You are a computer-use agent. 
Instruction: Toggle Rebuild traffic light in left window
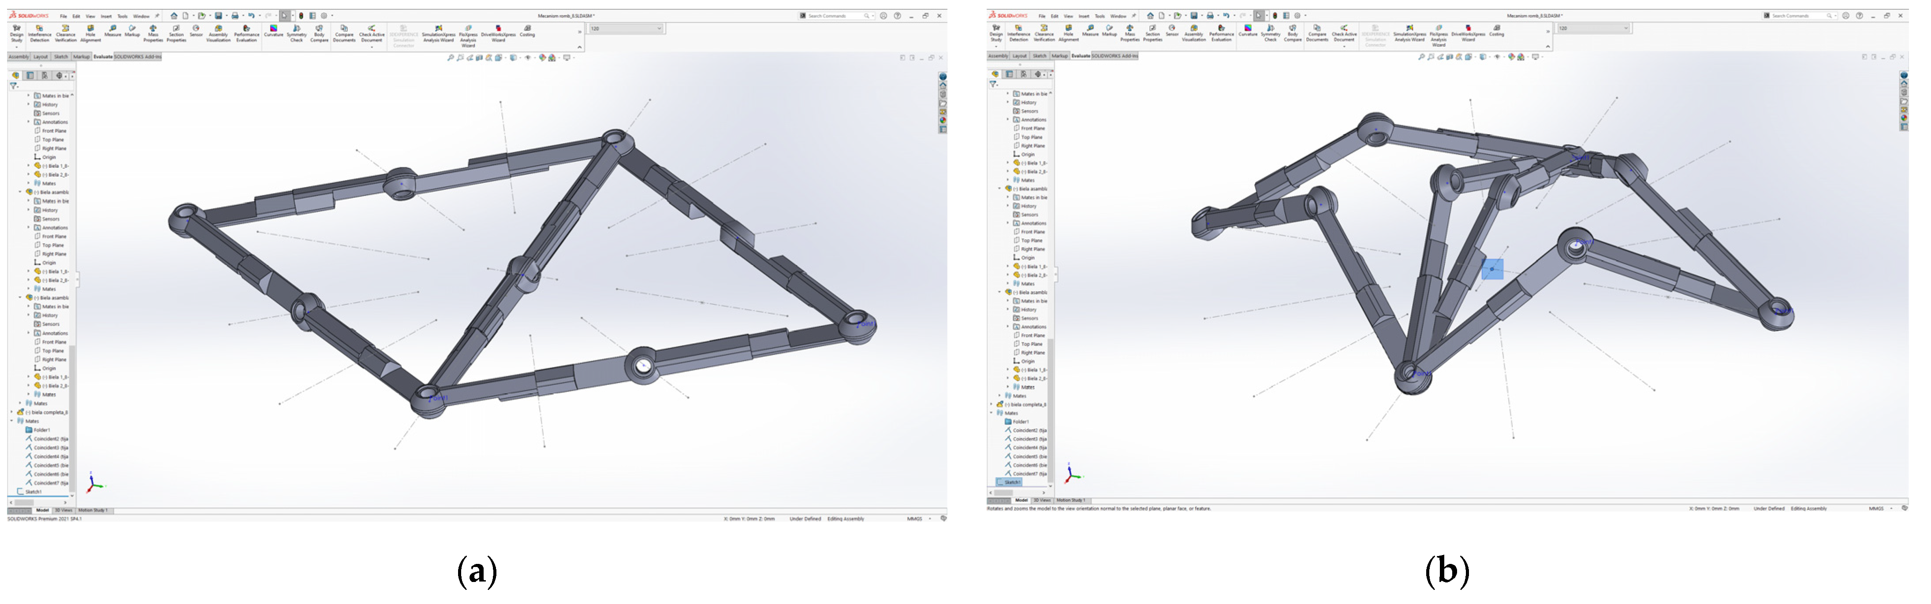click(x=302, y=15)
